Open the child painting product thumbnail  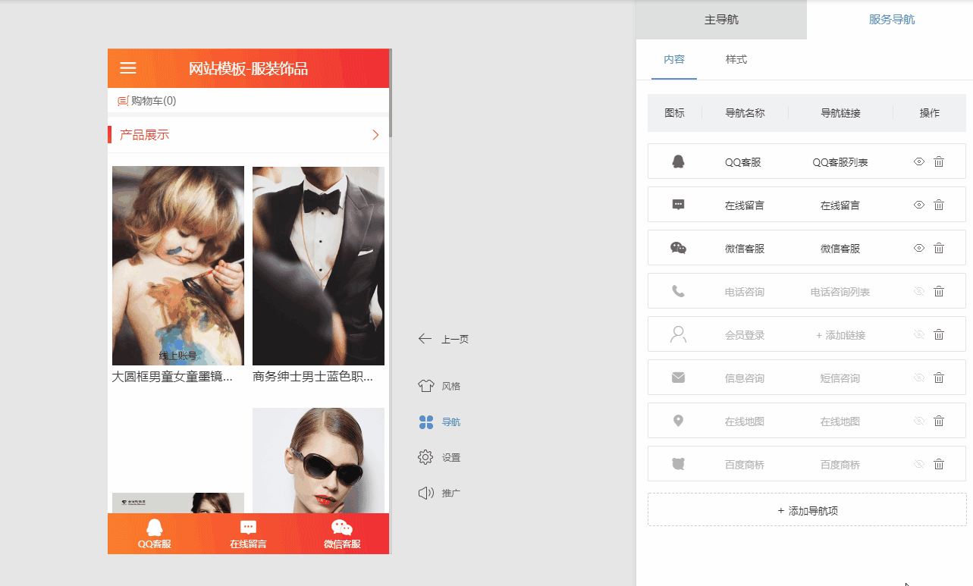coord(178,265)
